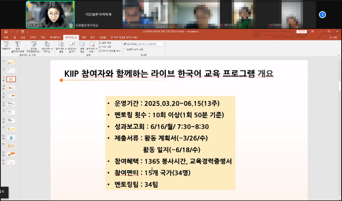This screenshot has width=342, height=201.
Task: Switch to the 검토 tab
Action: pyautogui.click(x=84, y=37)
